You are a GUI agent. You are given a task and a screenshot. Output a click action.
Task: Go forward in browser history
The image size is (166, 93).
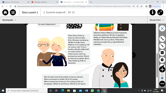click(x=7, y=6)
